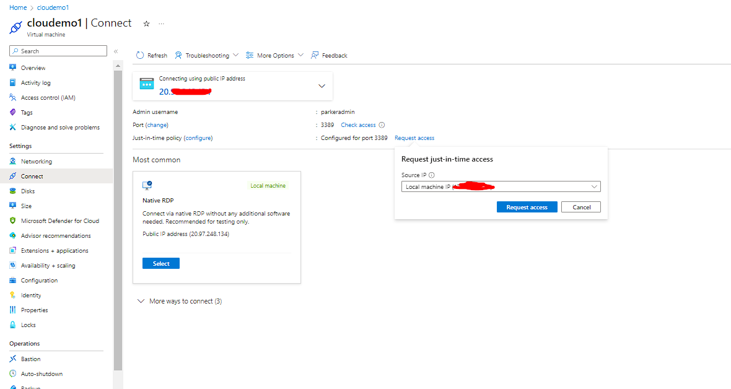Click the Local machine badge
The height and width of the screenshot is (389, 731).
coord(268,186)
